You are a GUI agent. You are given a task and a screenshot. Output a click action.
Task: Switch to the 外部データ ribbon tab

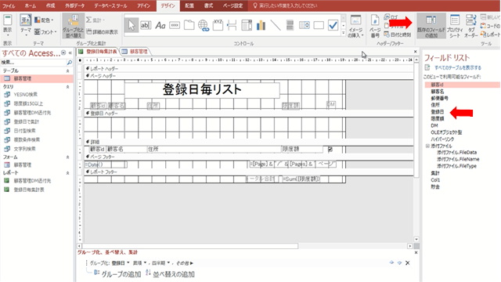(x=75, y=5)
